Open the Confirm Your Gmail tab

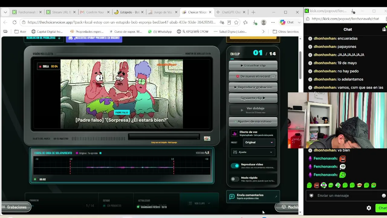(x=95, y=12)
